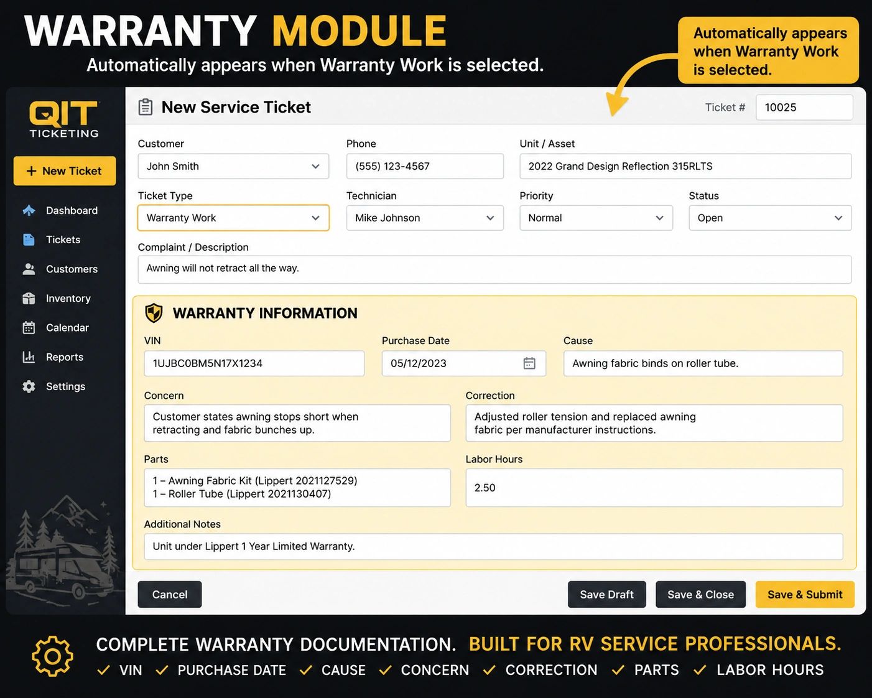
Task: Click the Inventory box icon
Action: pos(29,299)
